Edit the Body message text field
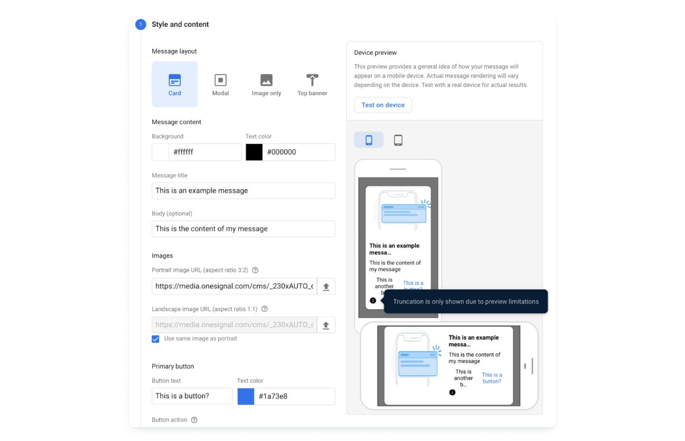The height and width of the screenshot is (441, 685). [243, 228]
